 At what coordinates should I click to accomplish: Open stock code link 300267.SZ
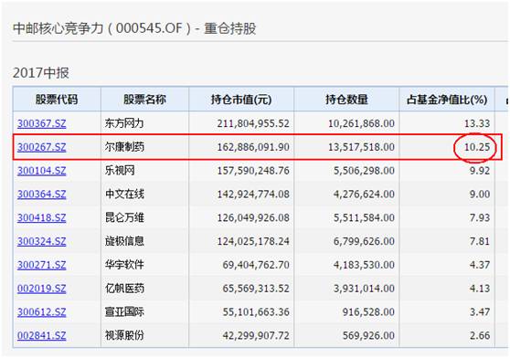point(42,147)
